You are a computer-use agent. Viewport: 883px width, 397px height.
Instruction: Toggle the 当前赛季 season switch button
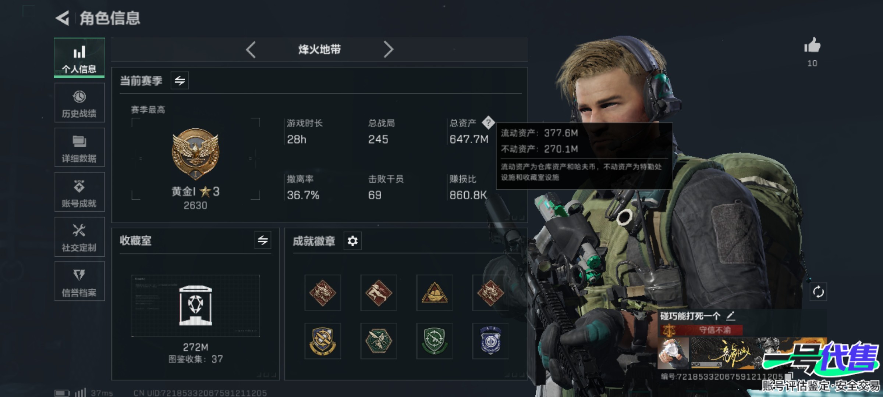tap(180, 81)
